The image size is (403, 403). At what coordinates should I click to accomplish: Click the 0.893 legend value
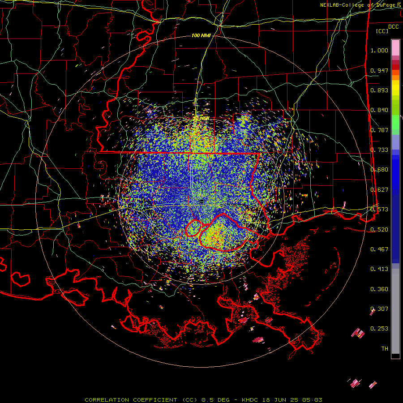click(x=379, y=90)
